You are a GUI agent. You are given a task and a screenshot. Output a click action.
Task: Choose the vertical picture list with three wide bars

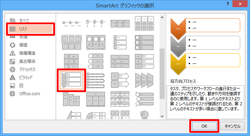pos(144,42)
